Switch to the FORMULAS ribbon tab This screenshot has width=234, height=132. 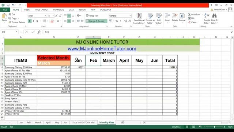point(58,10)
